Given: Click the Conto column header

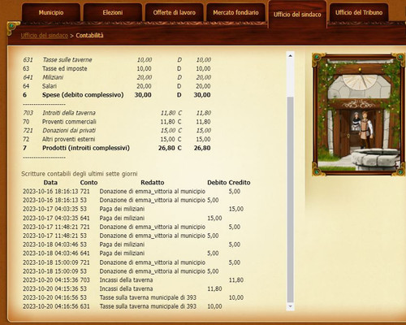Looking at the screenshot, I should (89, 183).
